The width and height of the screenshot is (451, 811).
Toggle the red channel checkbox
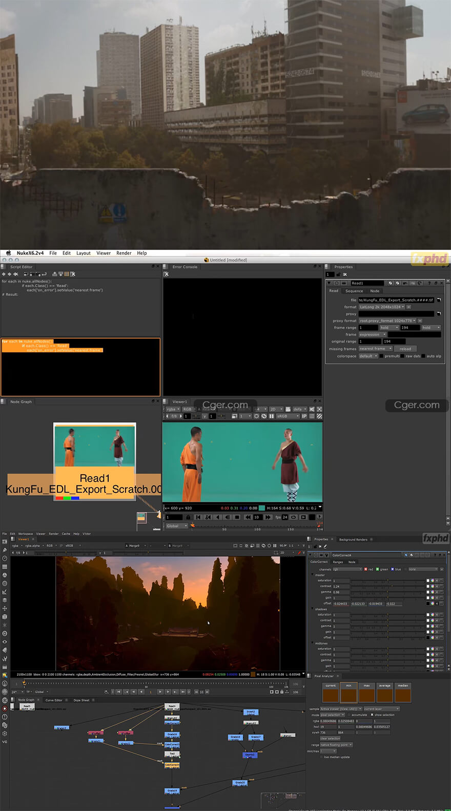(365, 569)
